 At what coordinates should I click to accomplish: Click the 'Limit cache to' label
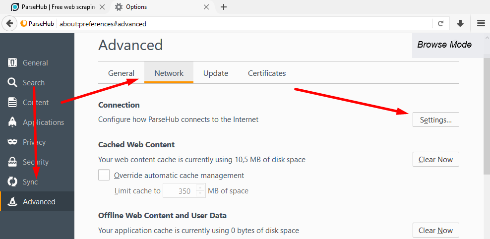tap(137, 191)
